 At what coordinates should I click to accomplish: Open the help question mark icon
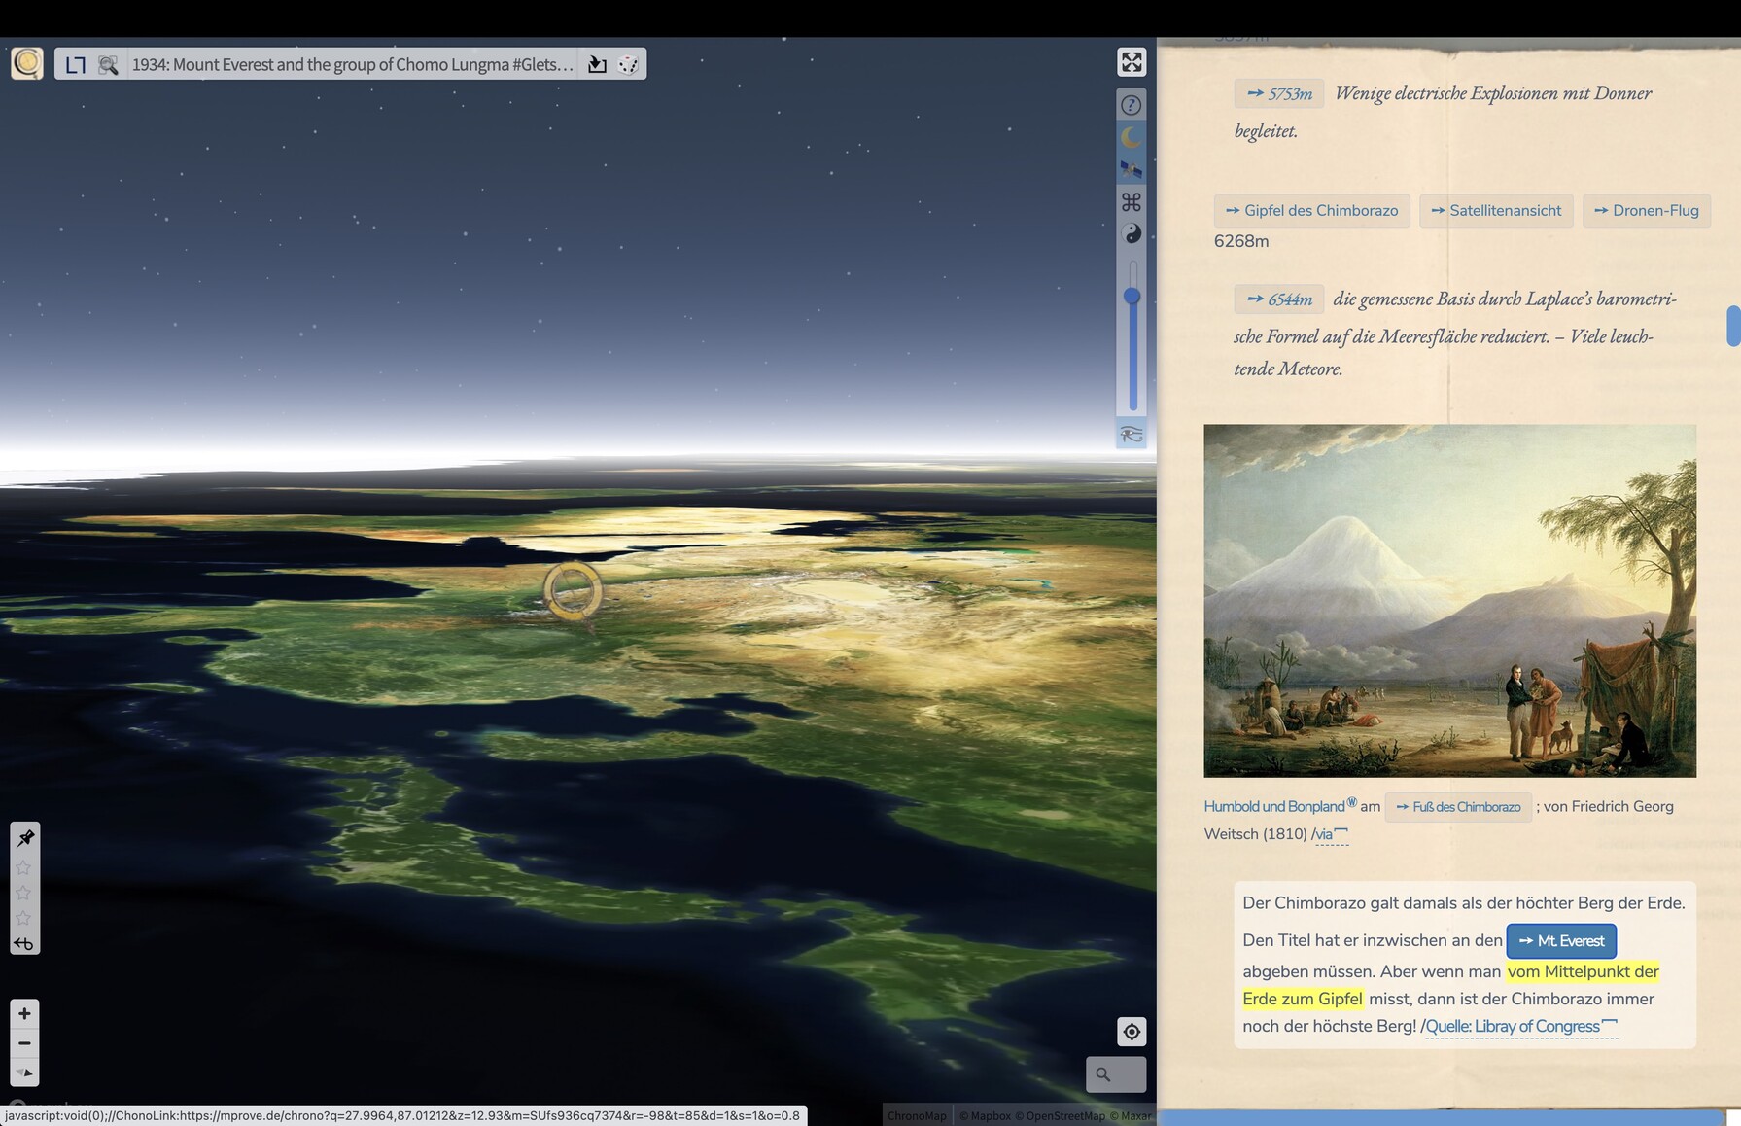[x=1131, y=105]
